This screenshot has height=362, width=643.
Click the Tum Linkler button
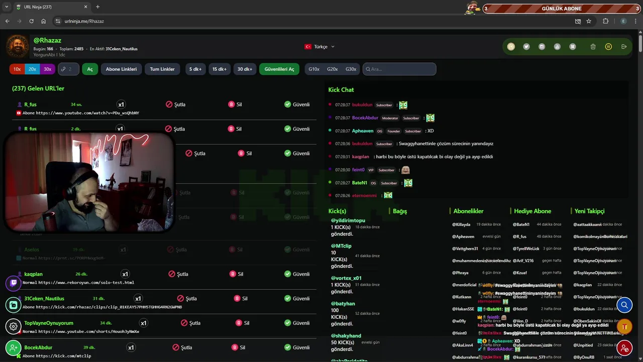click(x=162, y=69)
